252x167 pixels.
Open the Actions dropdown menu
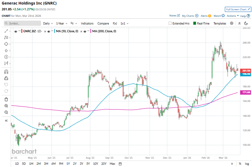click(x=233, y=15)
